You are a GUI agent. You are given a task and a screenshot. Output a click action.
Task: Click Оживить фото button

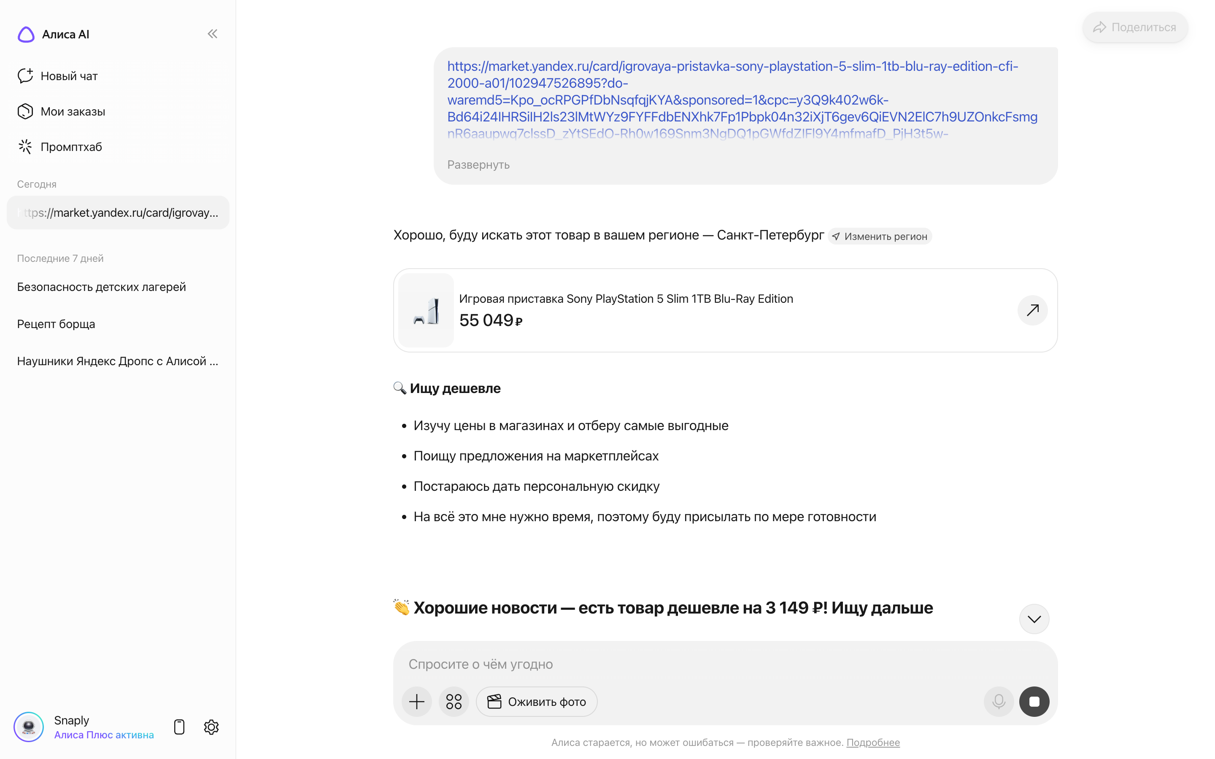(x=536, y=701)
